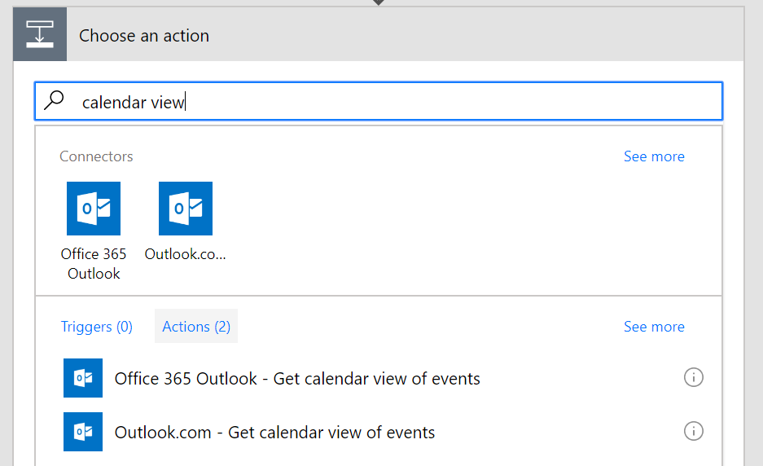Image resolution: width=763 pixels, height=466 pixels.
Task: Switch to the Actions (2) tab
Action: pos(196,327)
